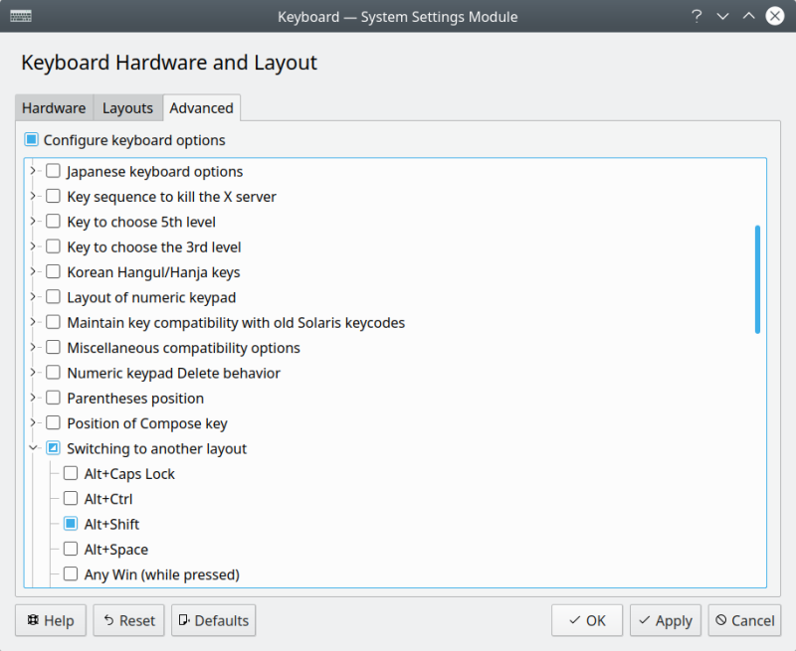Check Any Win (while pressed) option
796x651 pixels.
(x=71, y=574)
